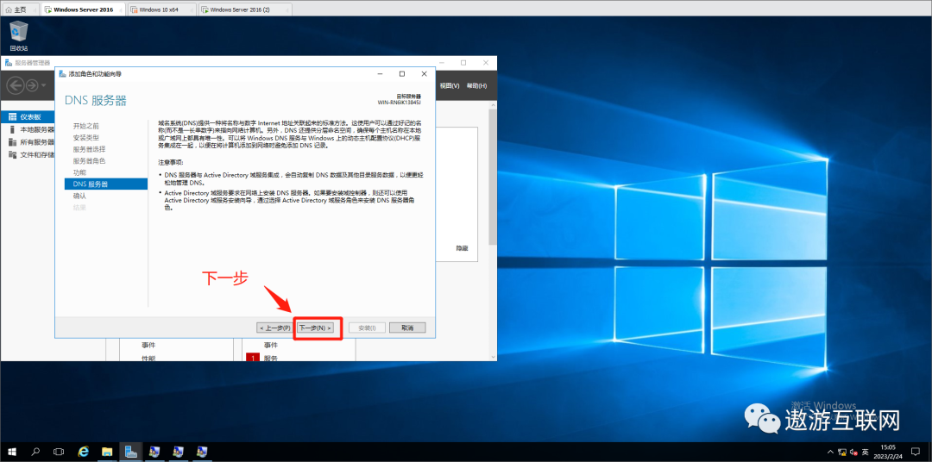932x462 pixels.
Task: Click 事件 under the first server group tile
Action: 148,345
